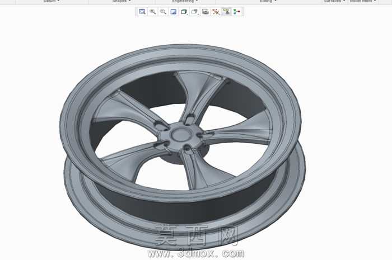Expand the Editing group dropdown
Viewport: 392px width, 260px height.
[268, 1]
